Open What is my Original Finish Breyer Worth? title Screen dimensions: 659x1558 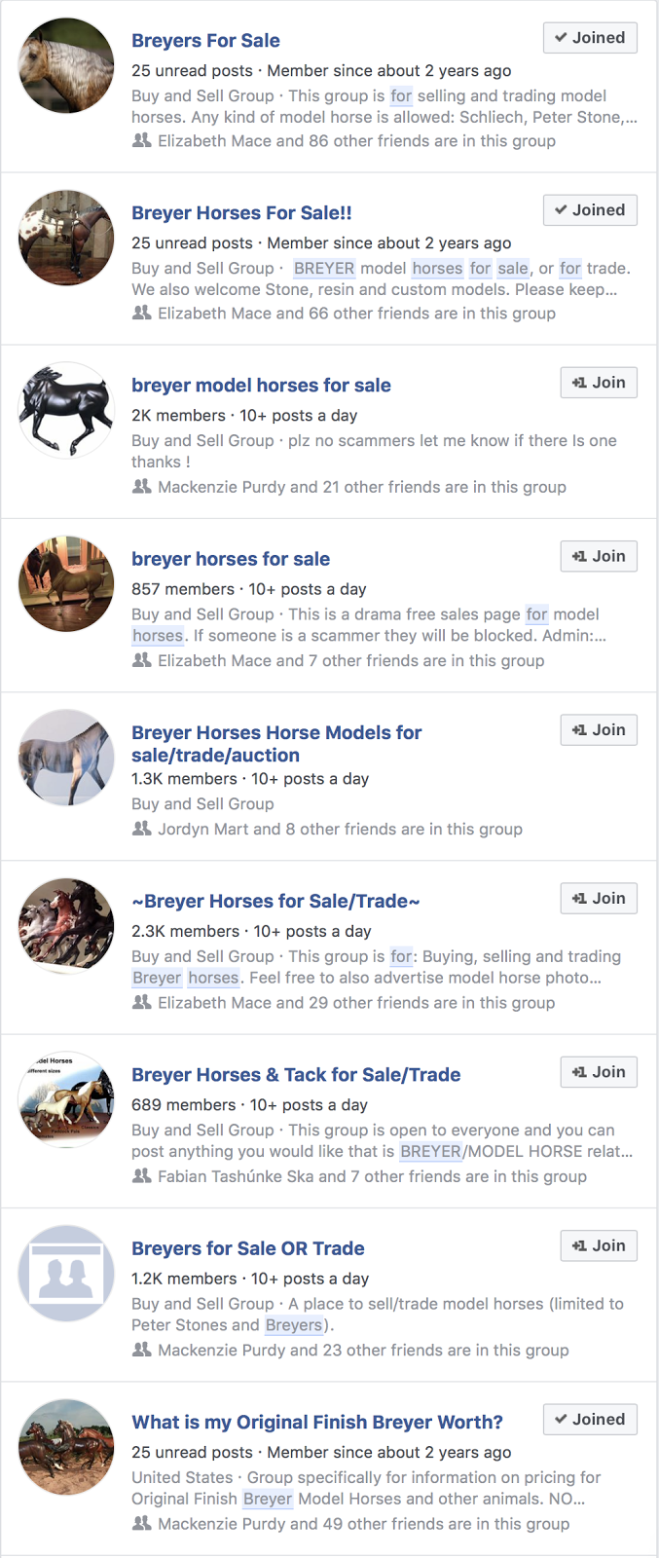tap(317, 1423)
